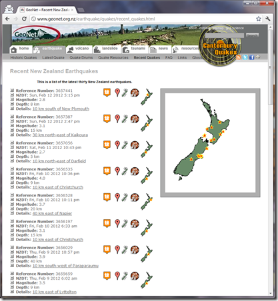
Task: Open the RSS feed icon
Action: tap(238, 57)
